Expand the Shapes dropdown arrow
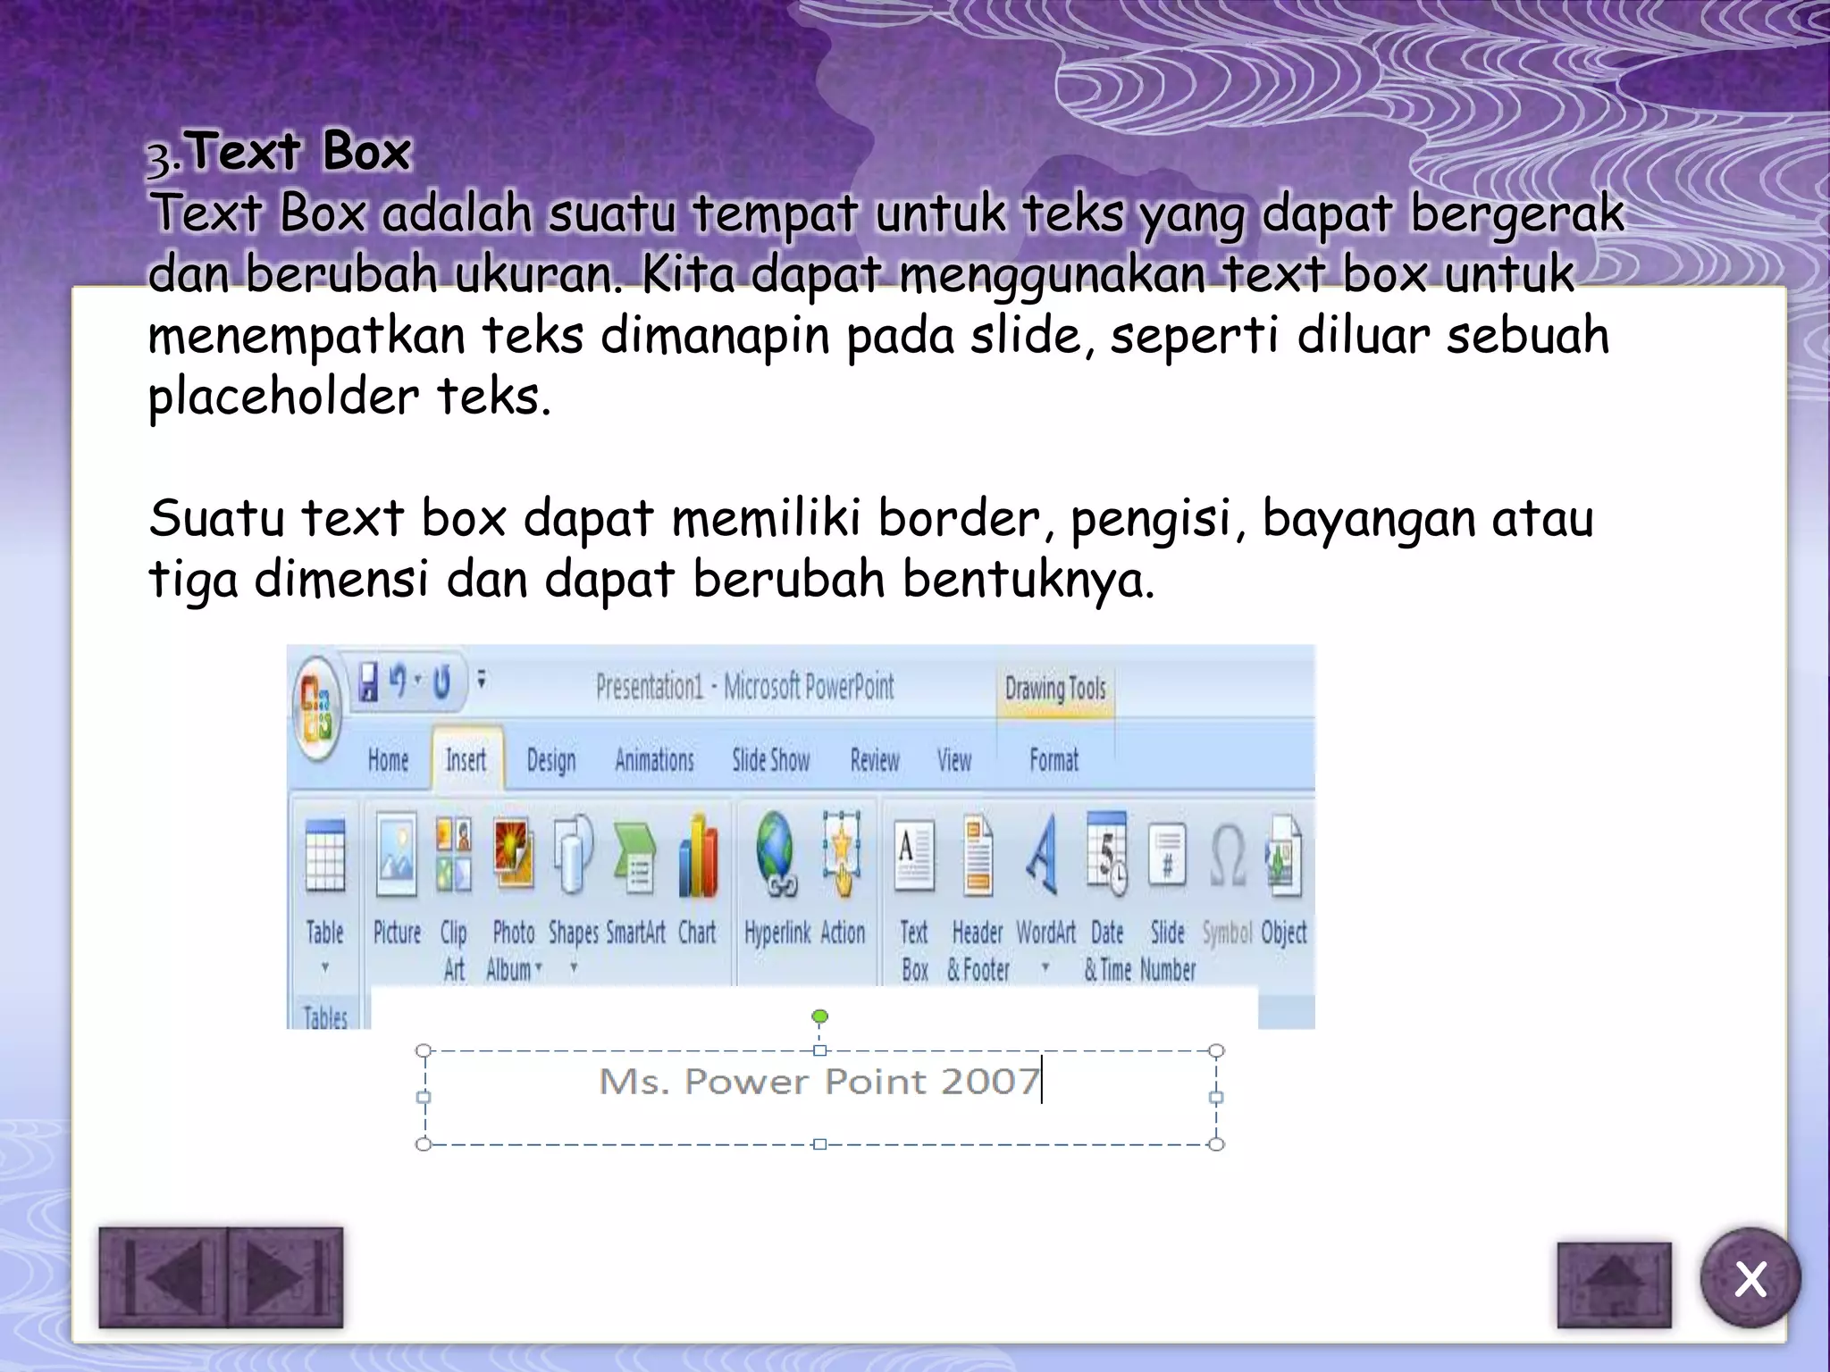The height and width of the screenshot is (1372, 1830). [574, 966]
